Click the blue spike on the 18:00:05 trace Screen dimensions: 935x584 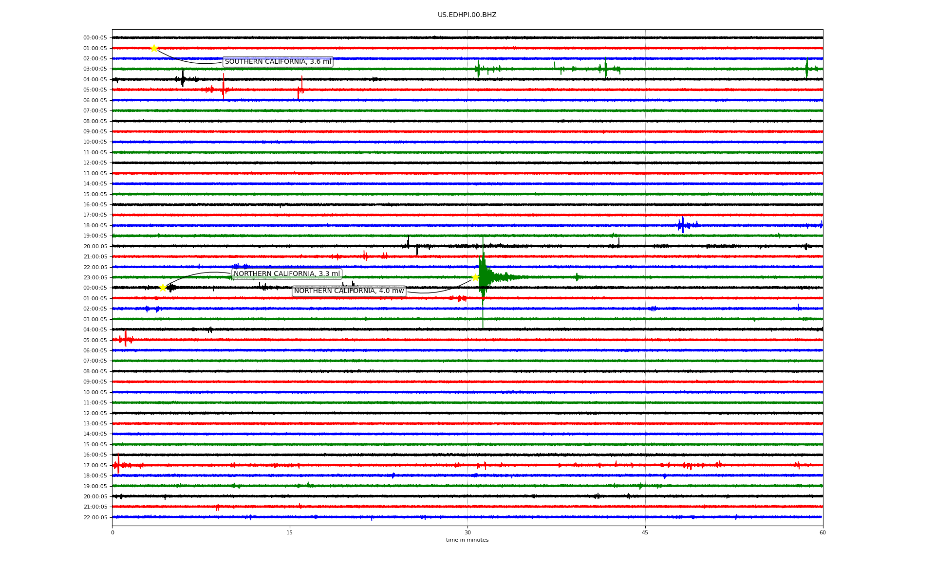(x=683, y=225)
